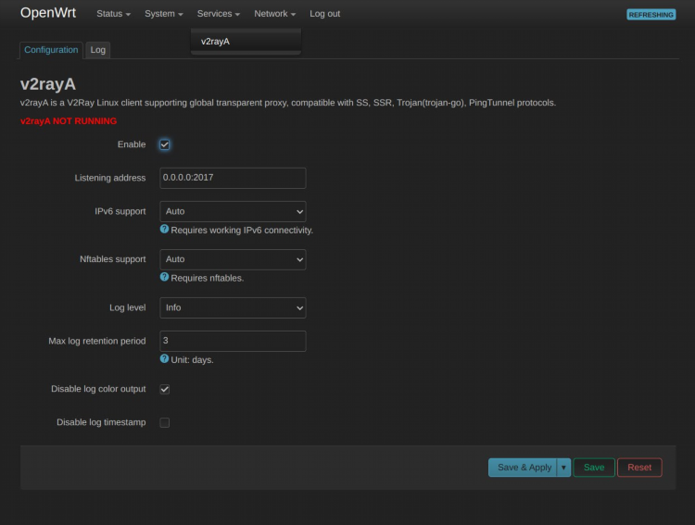Click the help icon beside Unit: days
The image size is (695, 525).
click(x=164, y=359)
